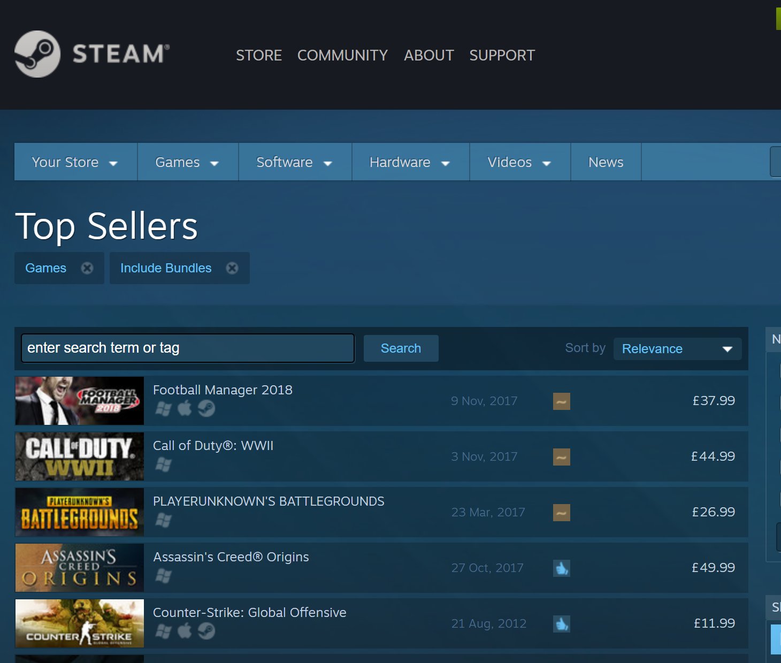781x663 pixels.
Task: Click mixed review icon for Football Manager 2018
Action: (562, 401)
